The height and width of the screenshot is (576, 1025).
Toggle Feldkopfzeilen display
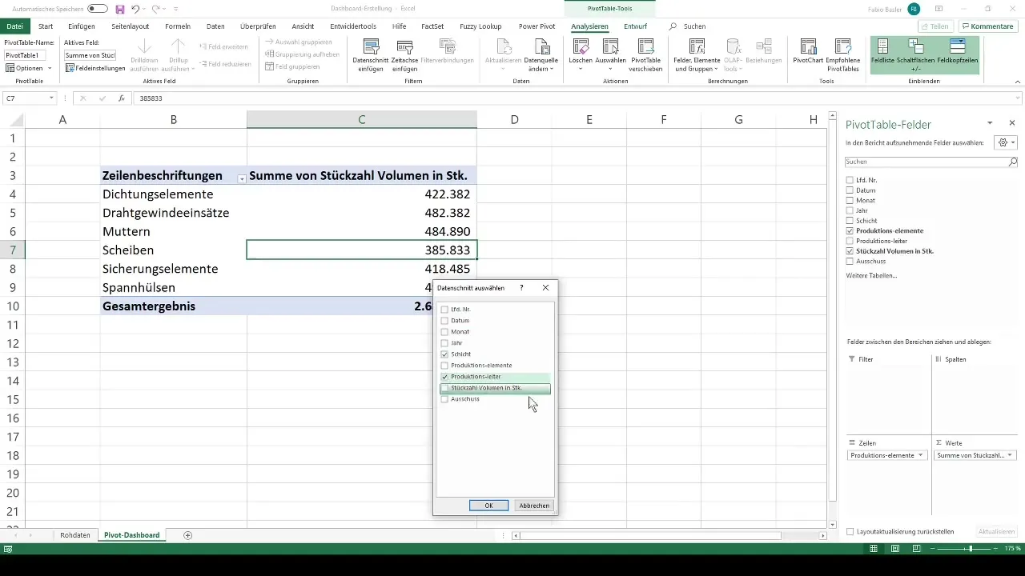[x=957, y=53]
